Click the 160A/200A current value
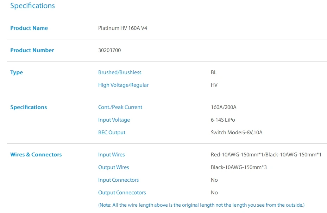Image resolution: width=327 pixels, height=213 pixels. 224,107
